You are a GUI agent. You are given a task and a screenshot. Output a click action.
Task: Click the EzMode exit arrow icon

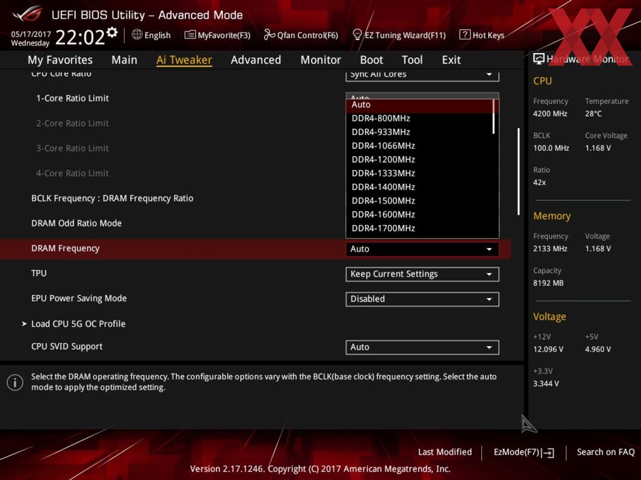pyautogui.click(x=548, y=453)
